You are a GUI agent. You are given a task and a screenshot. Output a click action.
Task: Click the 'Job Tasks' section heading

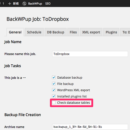click(x=13, y=66)
